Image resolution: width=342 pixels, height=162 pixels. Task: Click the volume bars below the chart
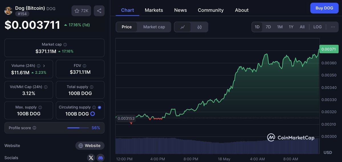[217, 146]
